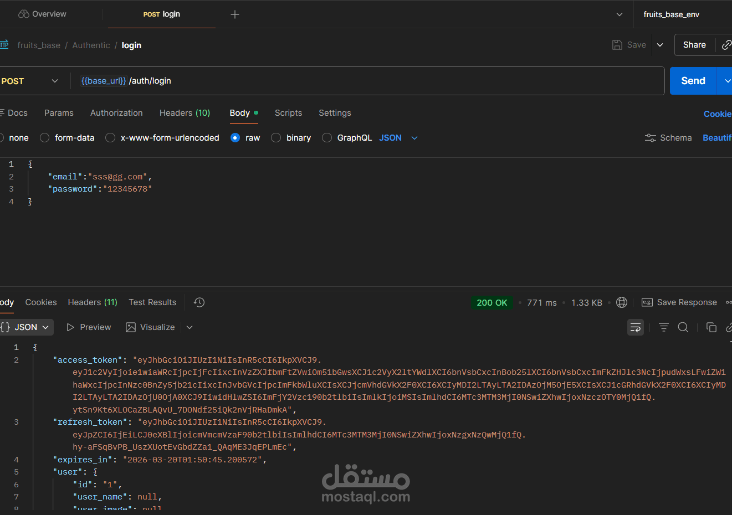Open the fruits_base_env environment selector

click(x=671, y=14)
